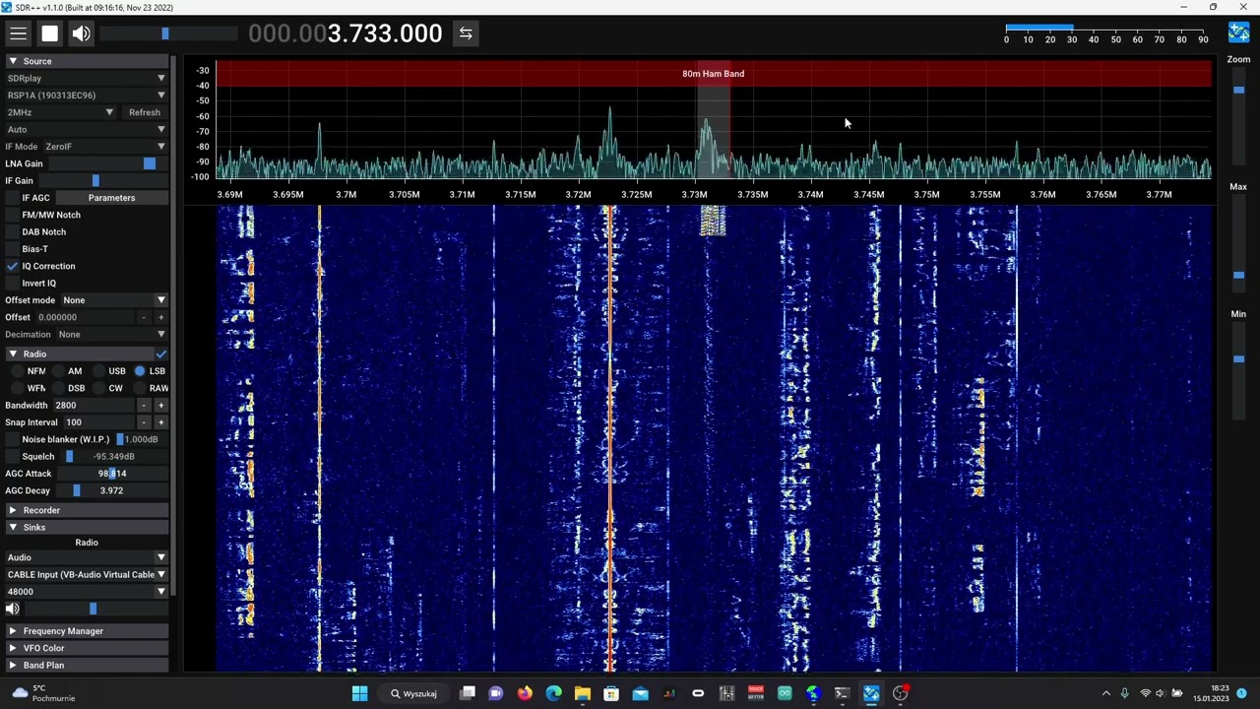Open OBS Studio icon in taskbar
This screenshot has height=709, width=1260.
[x=900, y=693]
